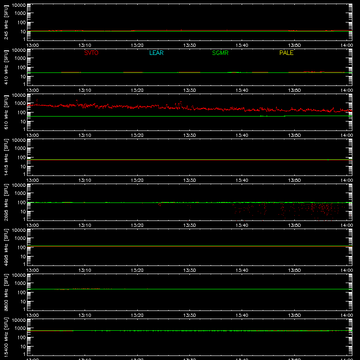360x360 pixels.
Task: Click the 10 y-tick of 1415 MHz plot
Action: pyautogui.click(x=23, y=166)
